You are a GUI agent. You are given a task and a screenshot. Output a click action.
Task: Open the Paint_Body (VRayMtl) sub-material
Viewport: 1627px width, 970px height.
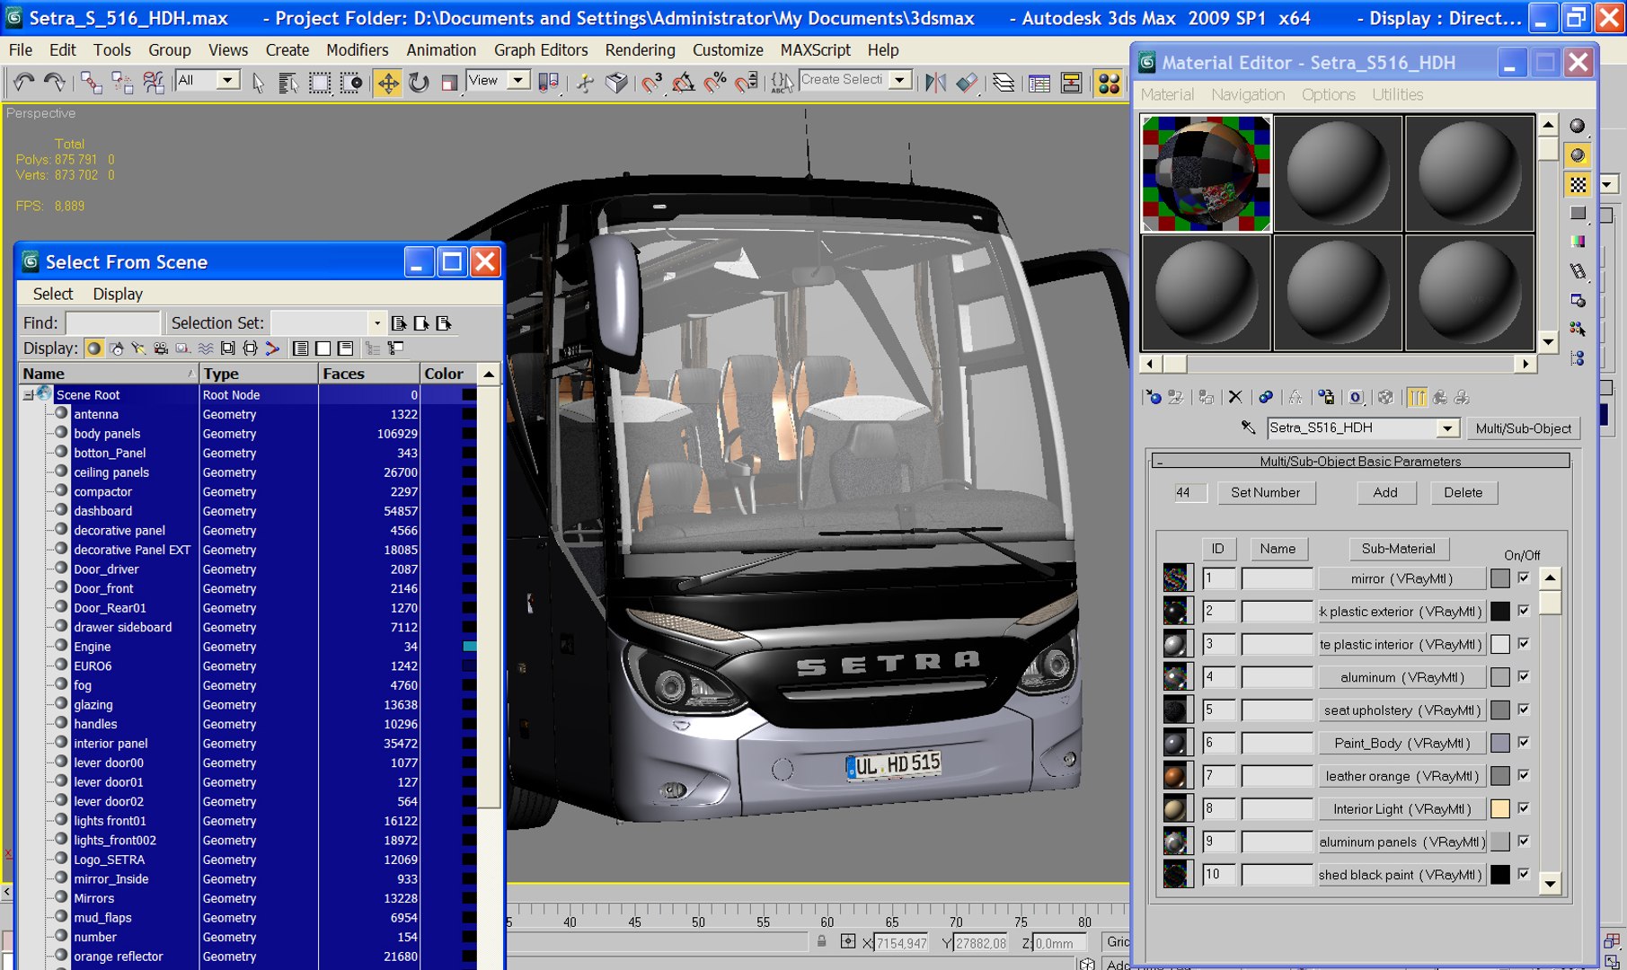click(1402, 743)
